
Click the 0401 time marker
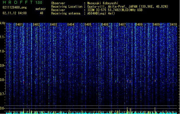click(19, 25)
